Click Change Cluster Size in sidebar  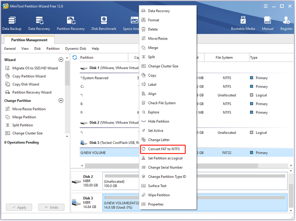[x=24, y=133]
